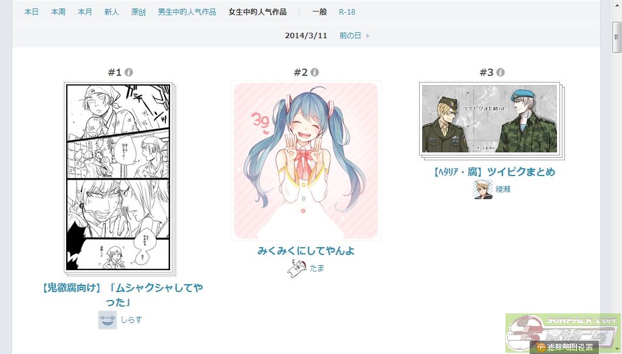Switch to the 本周 ranking tab
Viewport: 622px width, 354px height.
58,12
